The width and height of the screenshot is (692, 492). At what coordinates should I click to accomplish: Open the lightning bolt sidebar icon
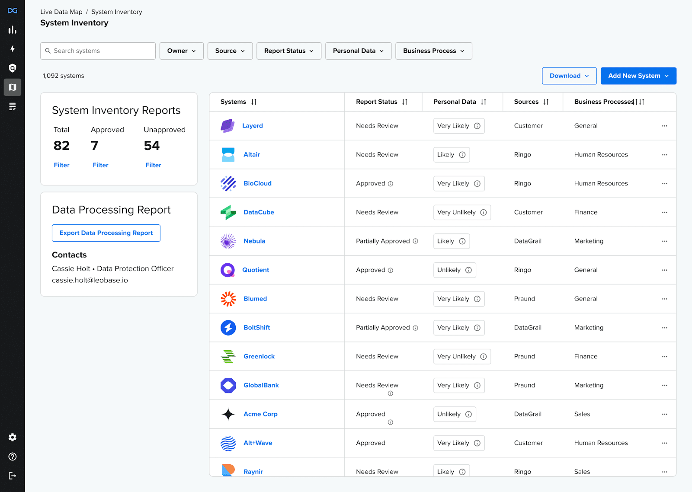tap(13, 49)
